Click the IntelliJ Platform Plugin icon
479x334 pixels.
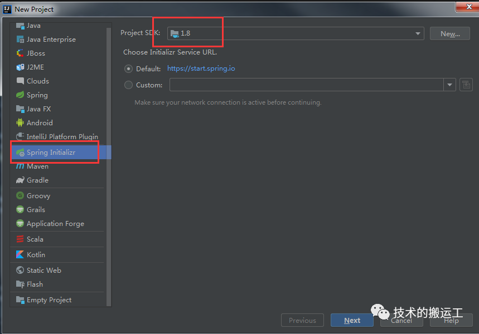click(x=20, y=136)
